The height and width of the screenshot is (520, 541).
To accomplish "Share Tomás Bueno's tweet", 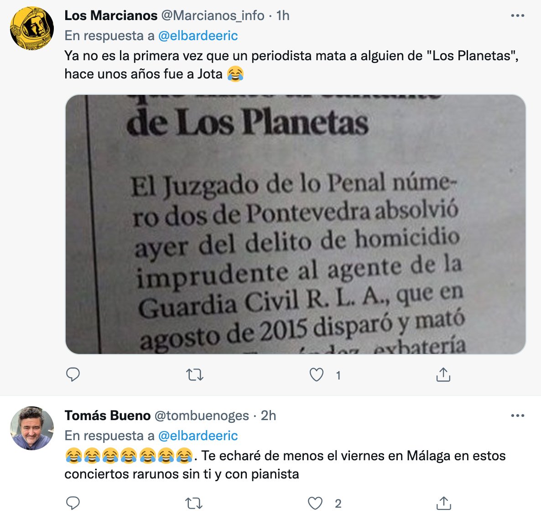I will pyautogui.click(x=443, y=503).
